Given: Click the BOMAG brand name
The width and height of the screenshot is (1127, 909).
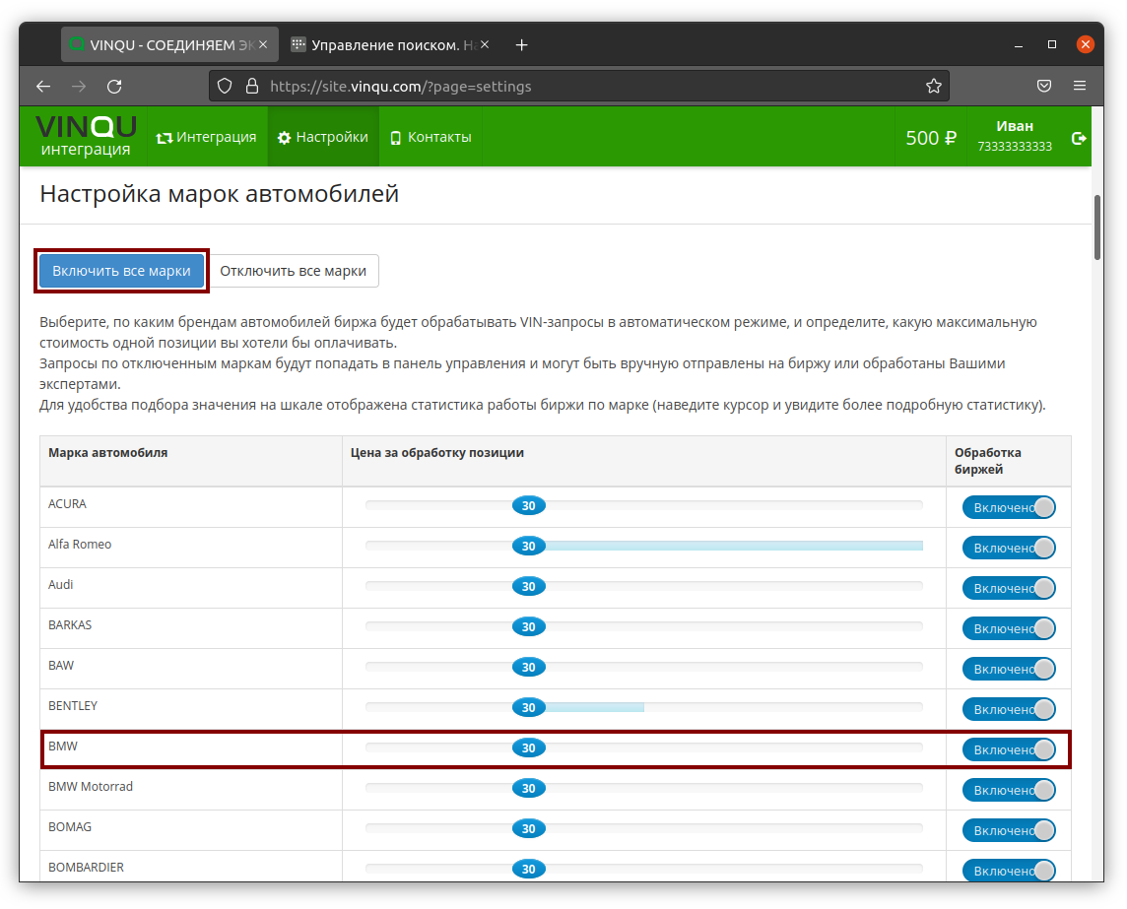Looking at the screenshot, I should pos(70,826).
